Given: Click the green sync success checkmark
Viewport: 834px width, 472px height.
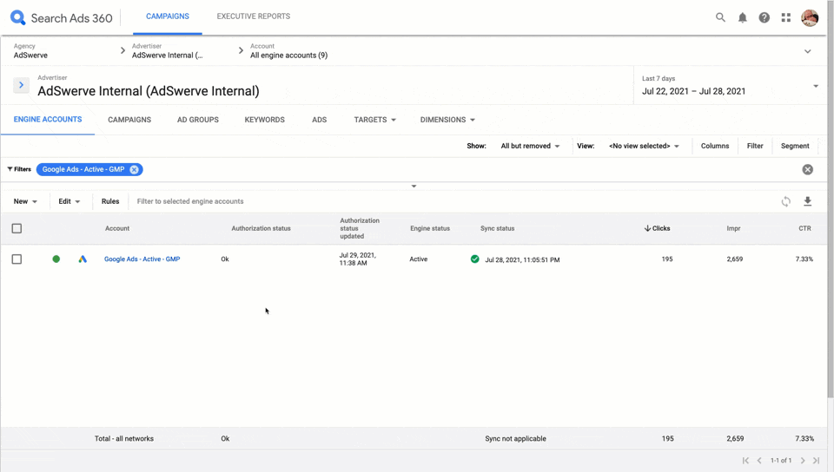Looking at the screenshot, I should [x=474, y=259].
